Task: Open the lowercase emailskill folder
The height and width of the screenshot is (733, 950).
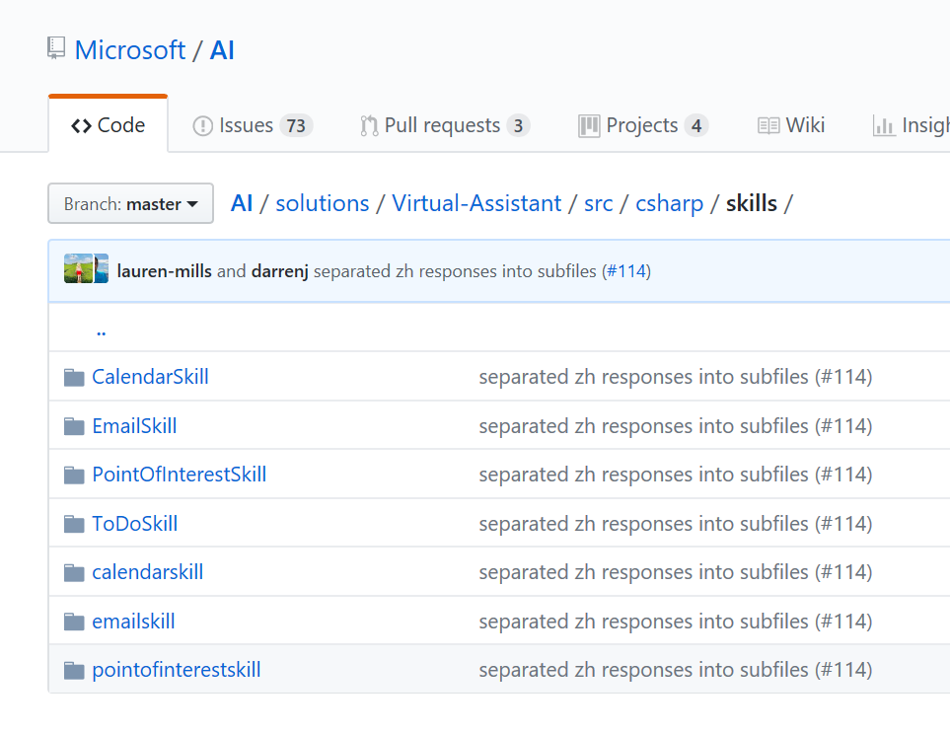Action: pyautogui.click(x=133, y=621)
